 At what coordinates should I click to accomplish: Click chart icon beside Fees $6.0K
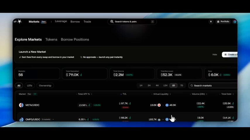pos(220,75)
